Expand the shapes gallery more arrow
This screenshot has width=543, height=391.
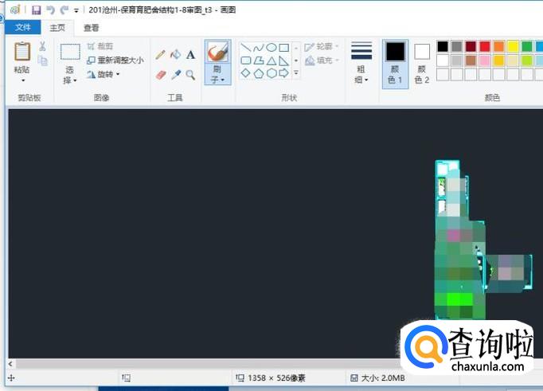(296, 73)
